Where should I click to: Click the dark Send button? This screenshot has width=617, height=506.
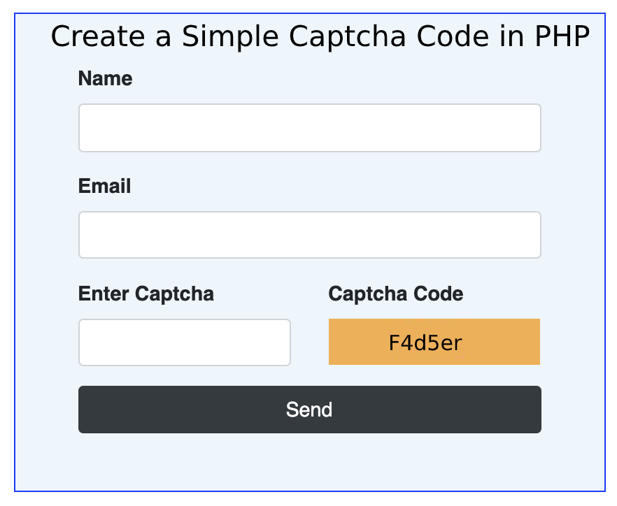click(310, 410)
